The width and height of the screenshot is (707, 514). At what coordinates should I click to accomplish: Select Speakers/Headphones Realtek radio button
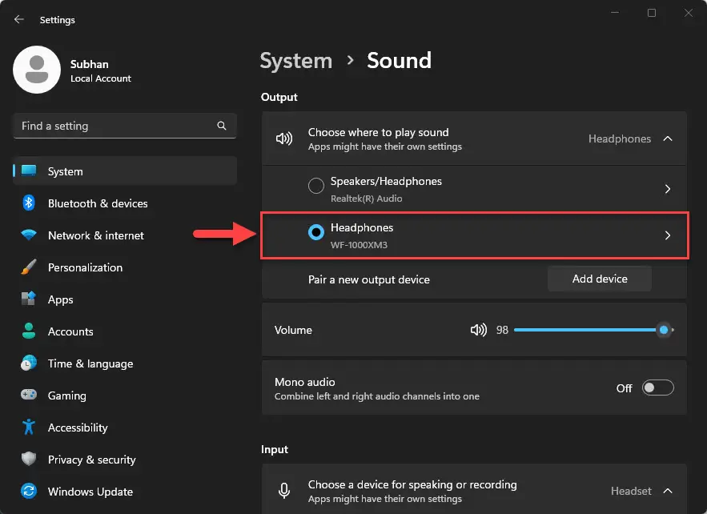tap(316, 185)
